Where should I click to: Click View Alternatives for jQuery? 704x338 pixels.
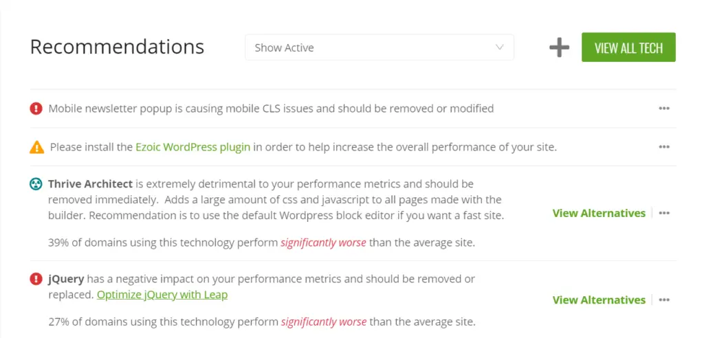(599, 300)
